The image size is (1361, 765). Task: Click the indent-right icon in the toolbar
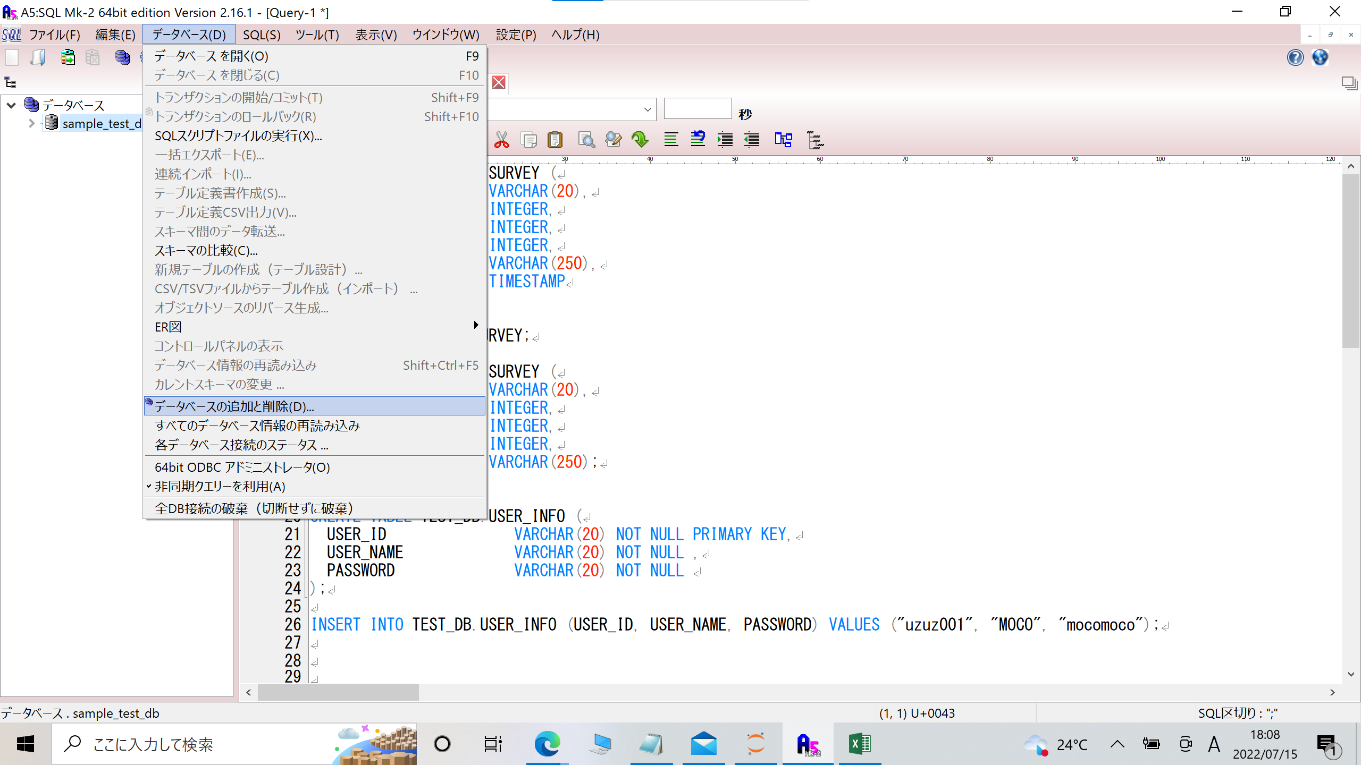pyautogui.click(x=724, y=139)
